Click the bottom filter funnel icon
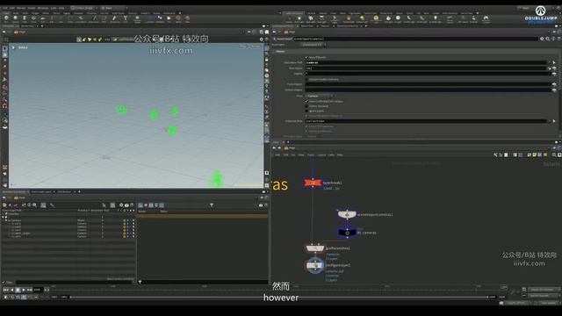 [x=140, y=282]
